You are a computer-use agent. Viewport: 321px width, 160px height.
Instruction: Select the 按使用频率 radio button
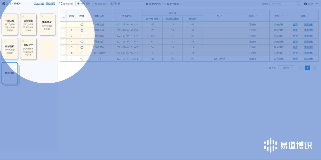coord(165,4)
